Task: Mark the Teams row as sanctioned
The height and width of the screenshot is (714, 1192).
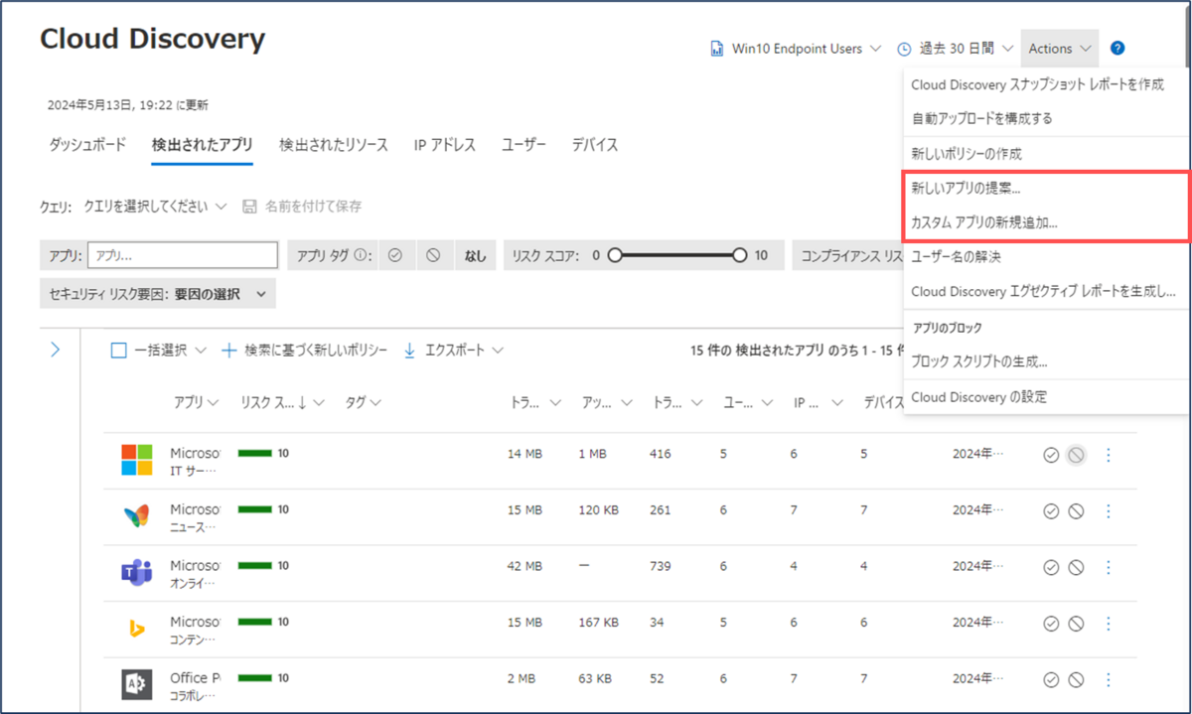Action: click(1051, 567)
